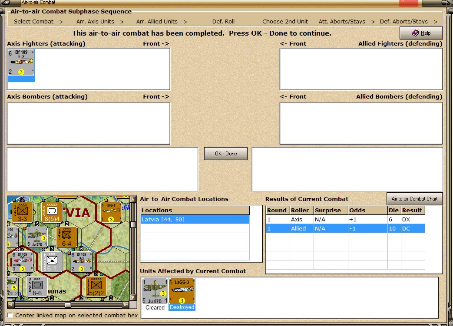Click the Cleared label under Ju 87B
Screen dimensions: 453x326
[155, 307]
